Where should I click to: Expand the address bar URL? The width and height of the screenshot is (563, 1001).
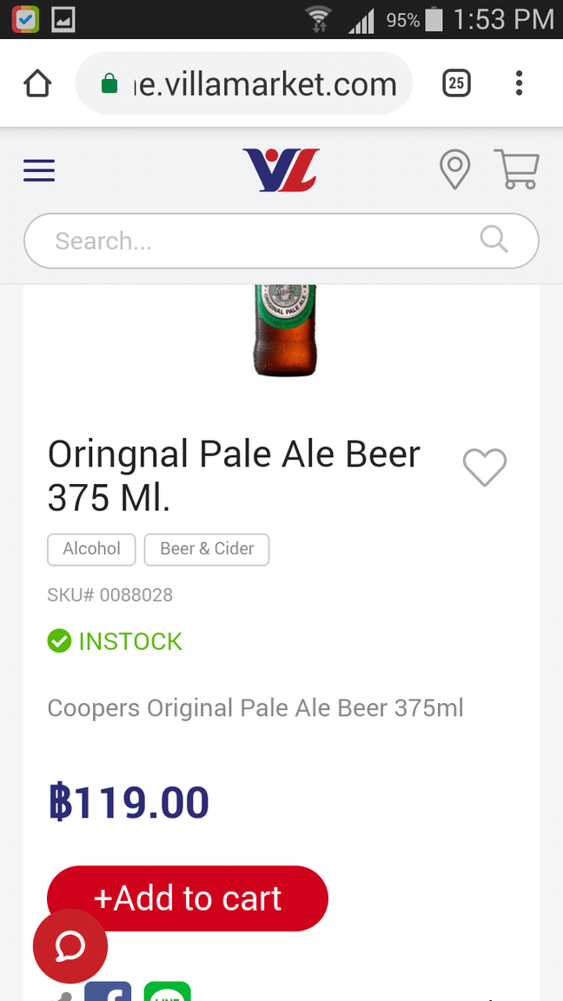pos(261,83)
